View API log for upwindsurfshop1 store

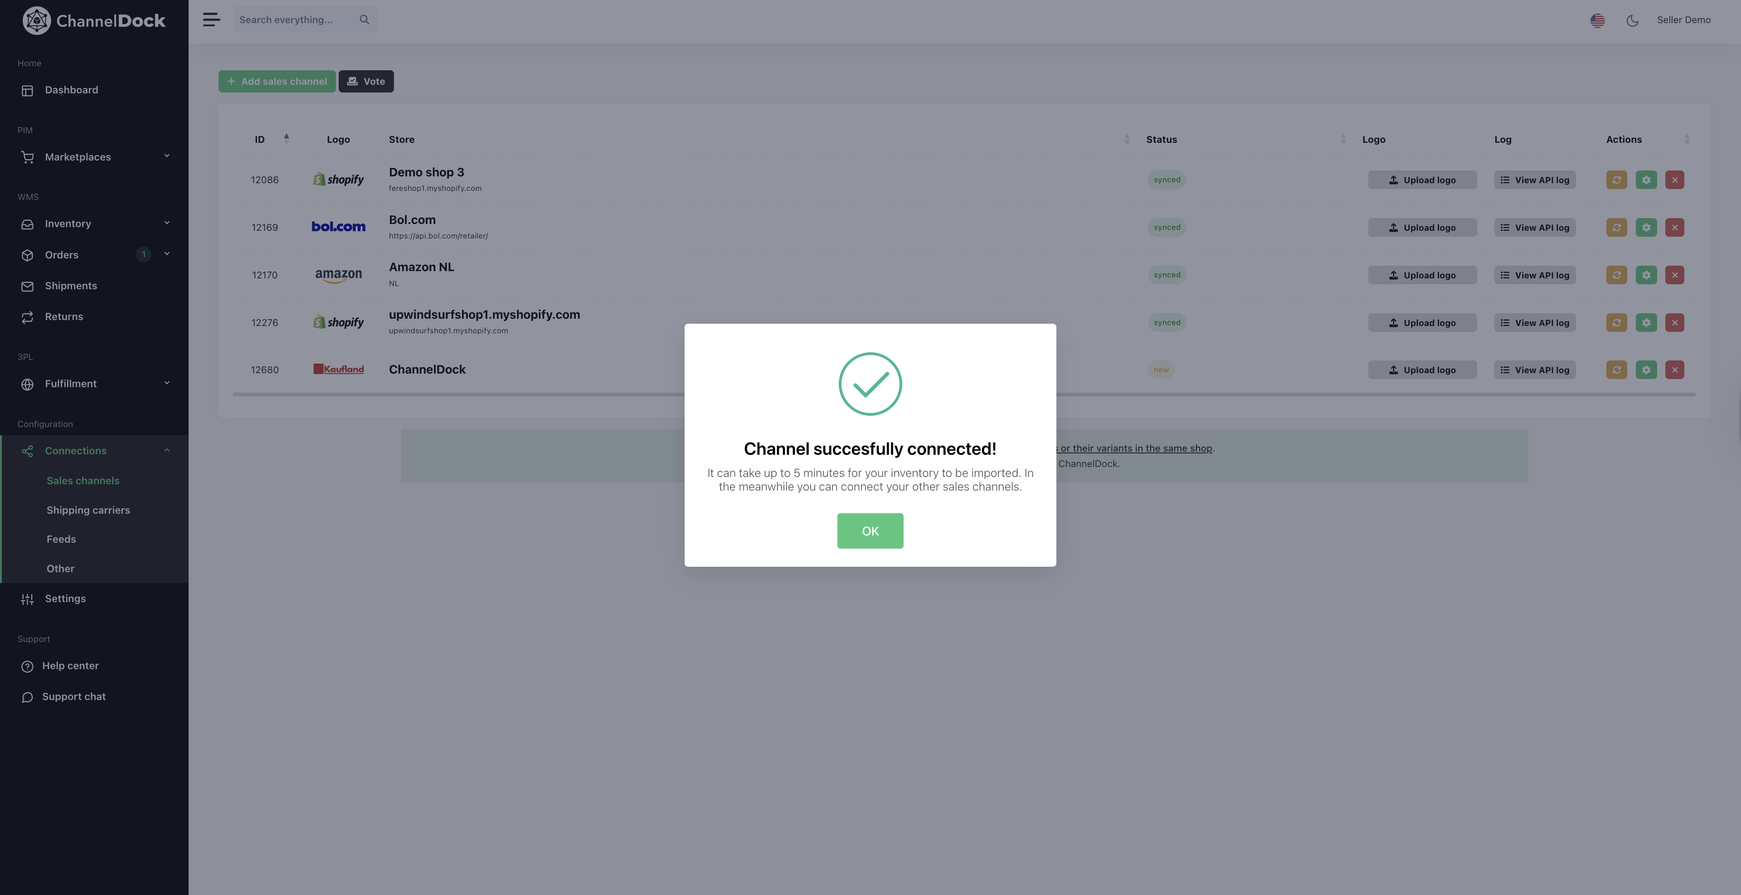click(x=1535, y=322)
